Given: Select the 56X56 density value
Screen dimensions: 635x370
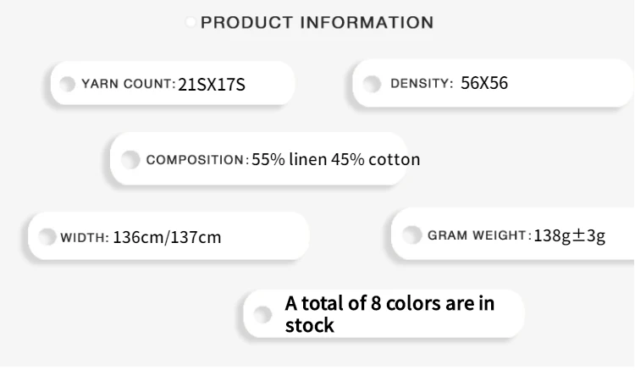Looking at the screenshot, I should pyautogui.click(x=484, y=83).
